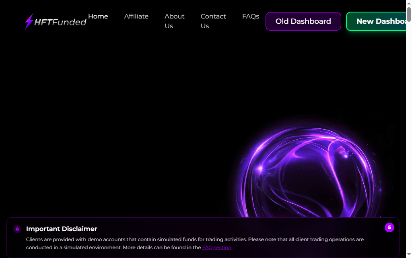Screen dimensions: 412x258
Task: Click the warning triangle icon in disclaimer
Action: [x=17, y=229]
